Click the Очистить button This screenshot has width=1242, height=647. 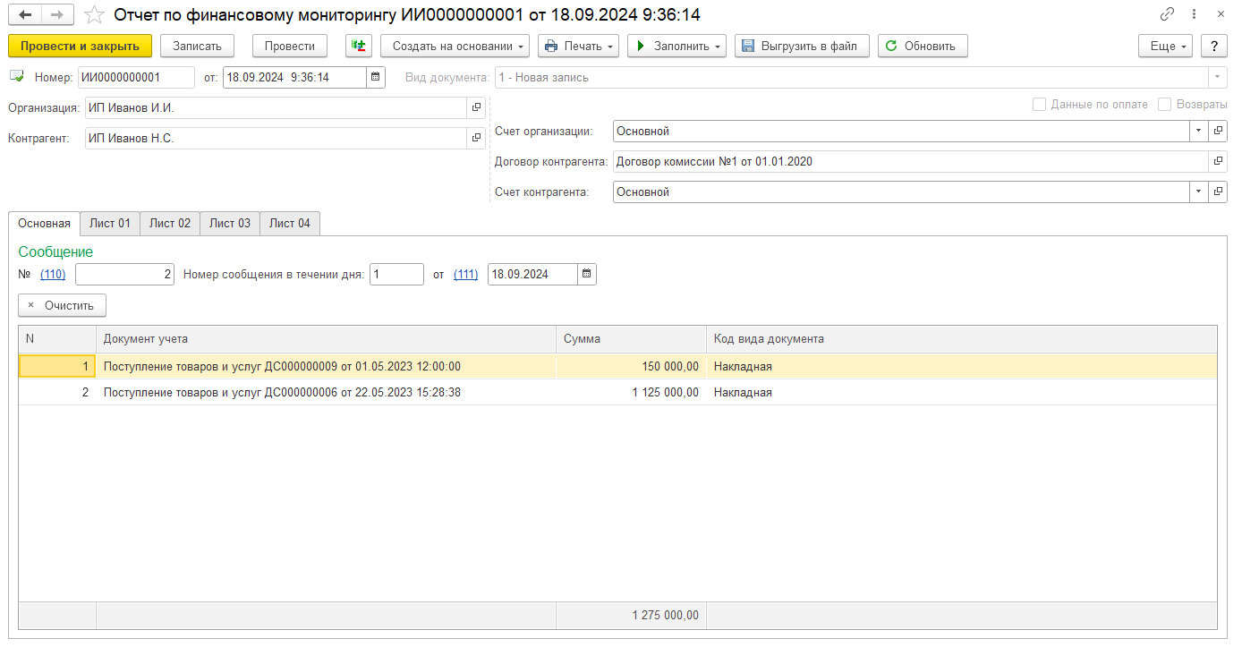pyautogui.click(x=62, y=305)
